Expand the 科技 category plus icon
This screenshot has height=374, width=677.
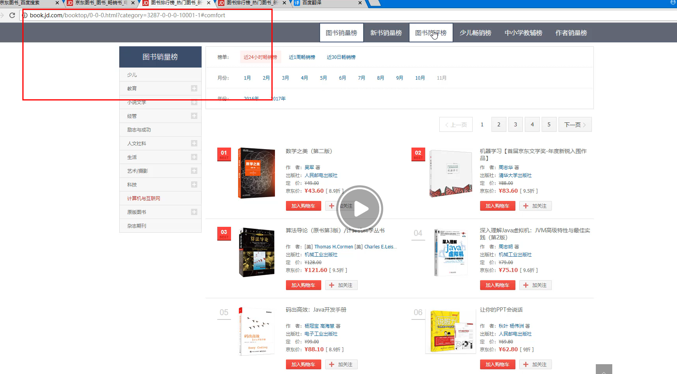pyautogui.click(x=194, y=184)
